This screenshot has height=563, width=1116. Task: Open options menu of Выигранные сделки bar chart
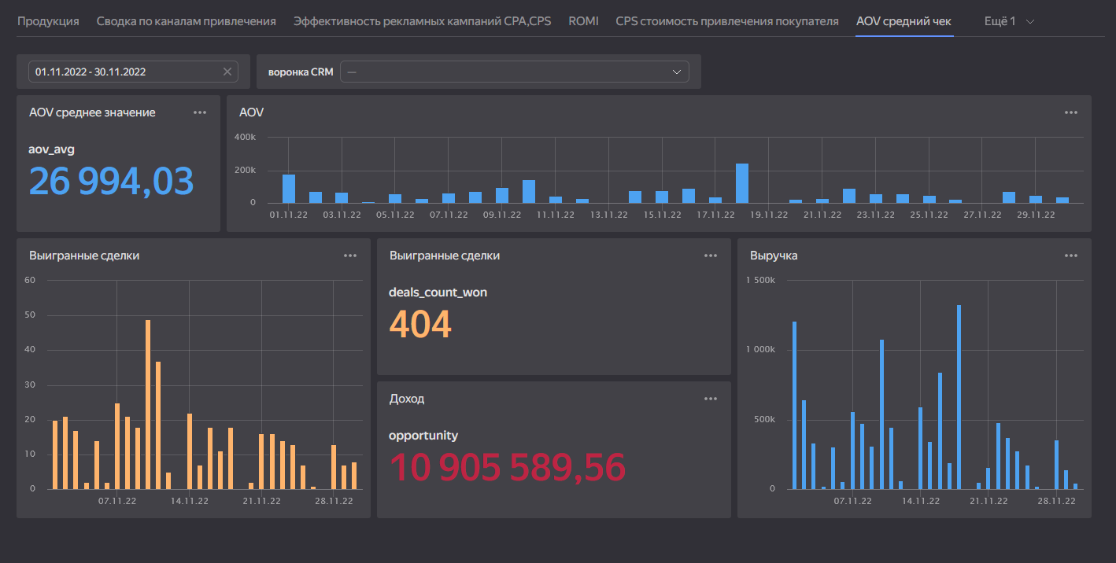350,256
